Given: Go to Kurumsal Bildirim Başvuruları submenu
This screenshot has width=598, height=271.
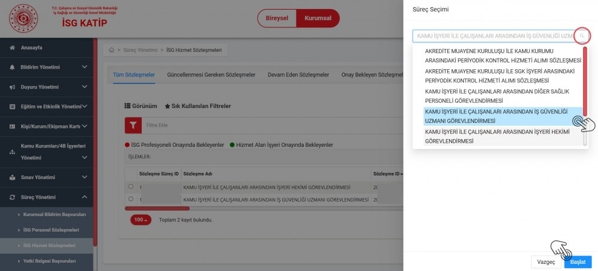Looking at the screenshot, I should tap(54, 215).
